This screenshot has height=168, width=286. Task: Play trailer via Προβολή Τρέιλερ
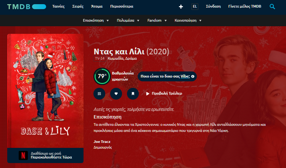point(164,94)
